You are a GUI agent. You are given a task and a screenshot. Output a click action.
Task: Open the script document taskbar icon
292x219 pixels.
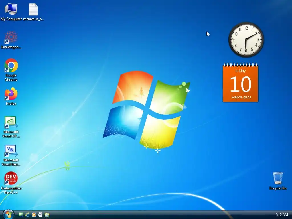[x=40, y=215]
